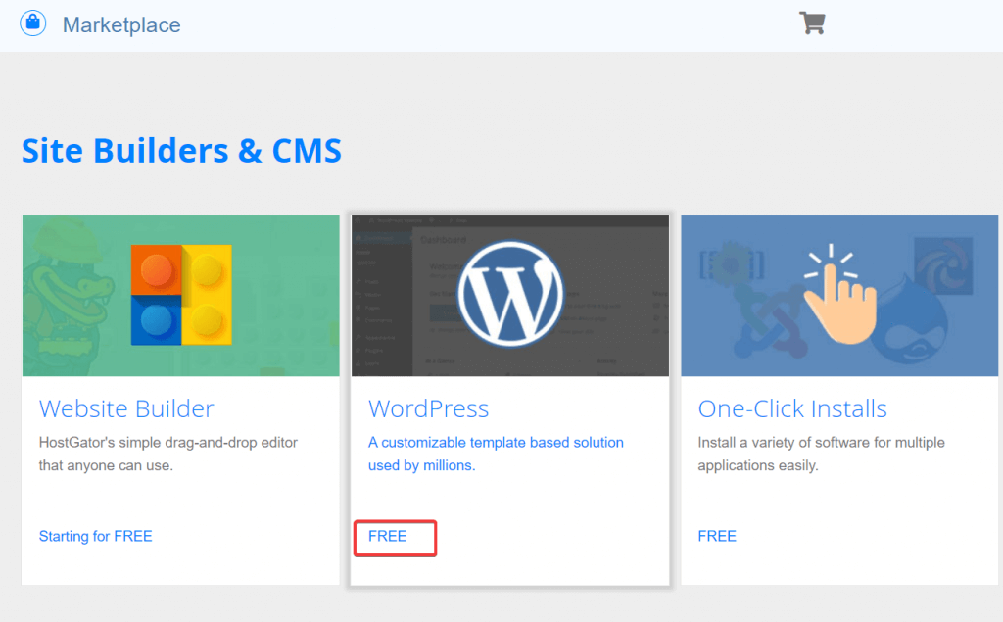Select the WordPress card title
The height and width of the screenshot is (622, 1003).
tap(429, 408)
